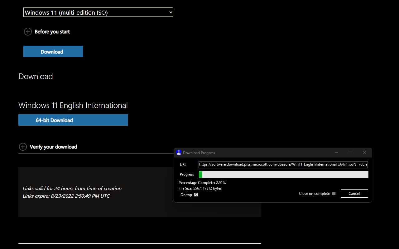This screenshot has height=249, width=399.
Task: Cancel the ISO download
Action: click(x=354, y=193)
